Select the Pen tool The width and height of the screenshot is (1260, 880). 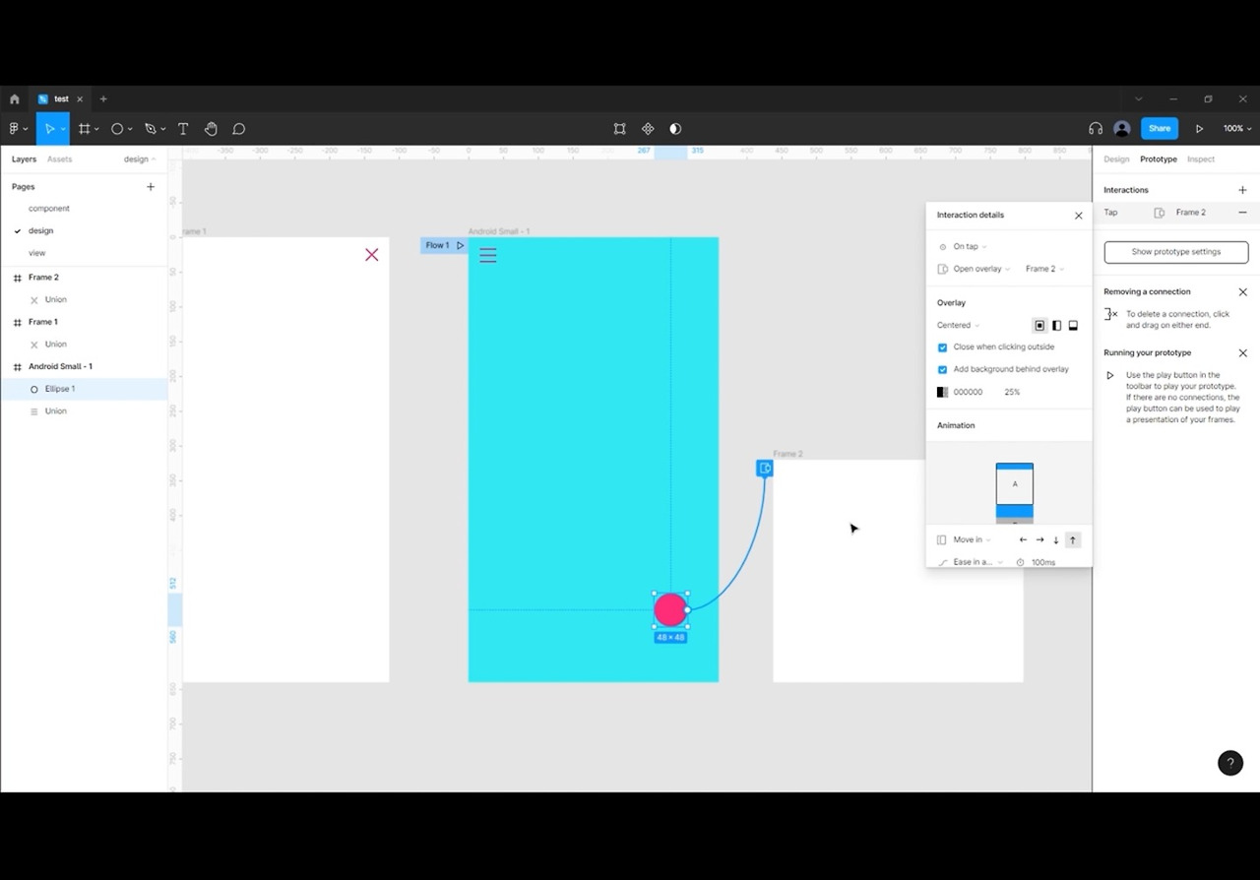pos(150,129)
